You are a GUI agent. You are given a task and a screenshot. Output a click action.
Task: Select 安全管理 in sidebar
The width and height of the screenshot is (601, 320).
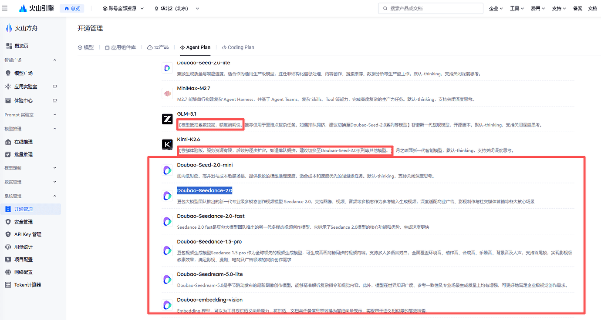pyautogui.click(x=24, y=222)
